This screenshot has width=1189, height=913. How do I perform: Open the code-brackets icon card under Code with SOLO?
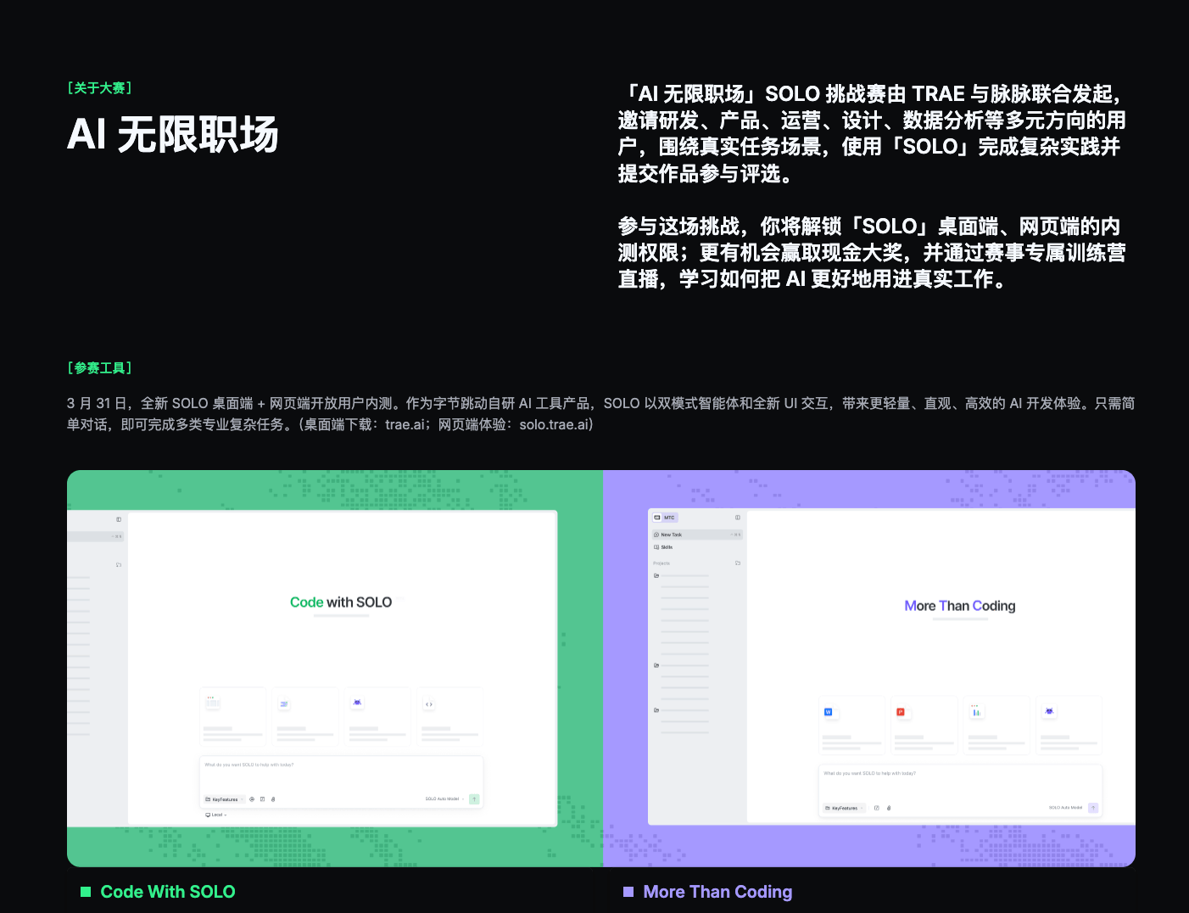[x=450, y=717]
